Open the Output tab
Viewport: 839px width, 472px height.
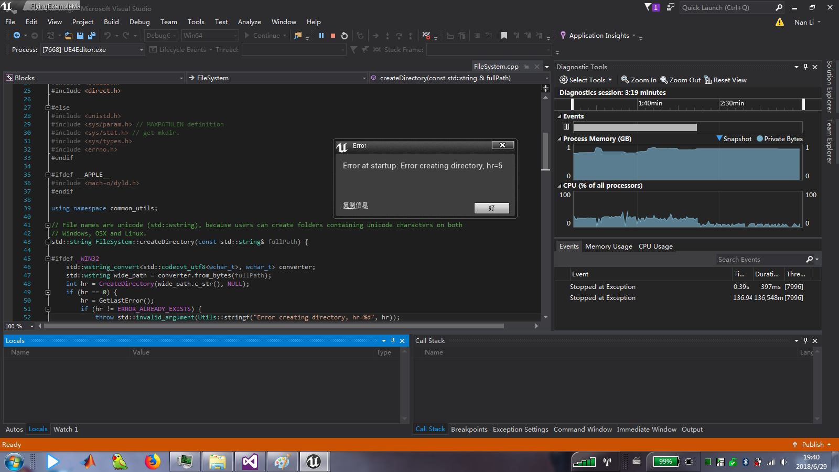[692, 429]
